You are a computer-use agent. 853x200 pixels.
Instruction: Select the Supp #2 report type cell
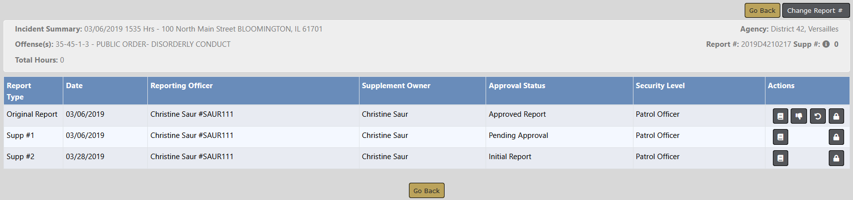pyautogui.click(x=21, y=157)
